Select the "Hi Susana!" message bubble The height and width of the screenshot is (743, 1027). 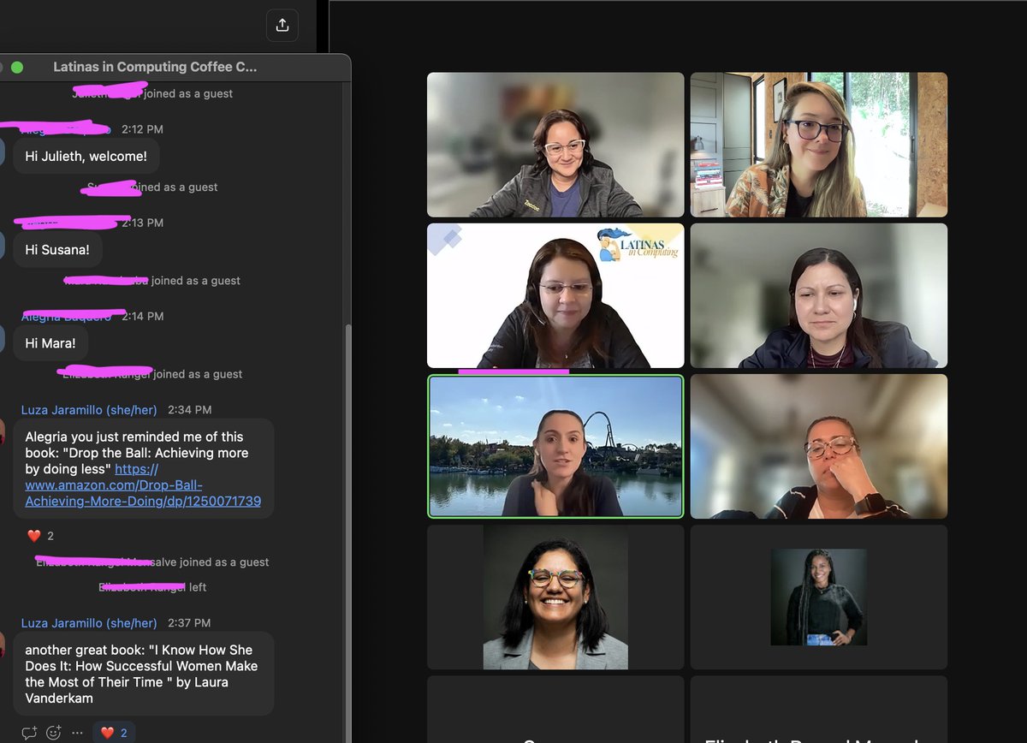(57, 250)
